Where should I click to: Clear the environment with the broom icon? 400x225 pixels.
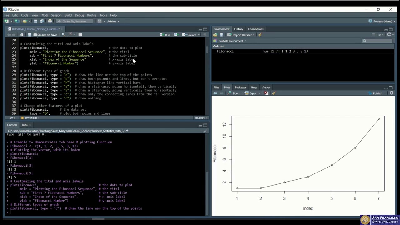click(260, 35)
